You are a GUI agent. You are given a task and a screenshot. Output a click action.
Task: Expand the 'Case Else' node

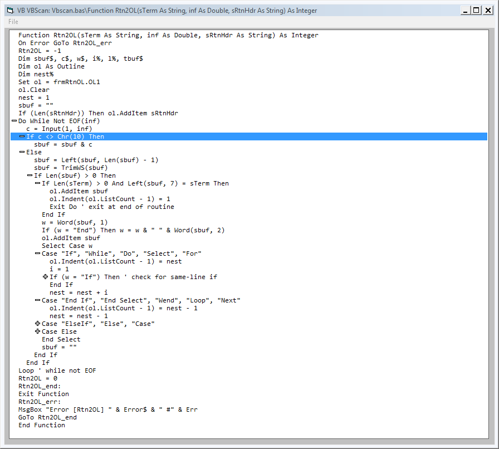[x=37, y=331]
